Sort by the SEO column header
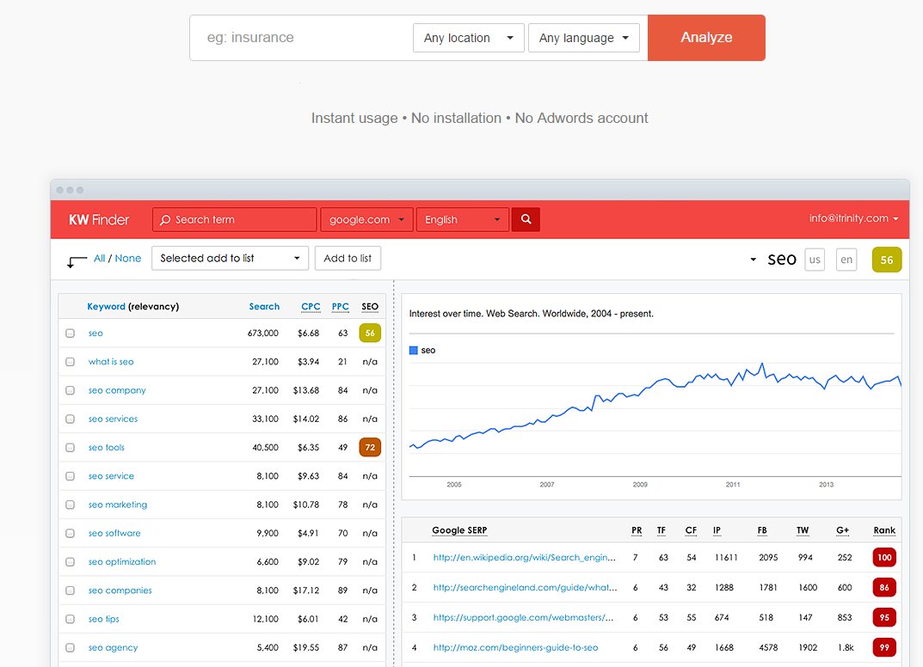Viewport: 923px width, 667px height. pyautogui.click(x=370, y=307)
